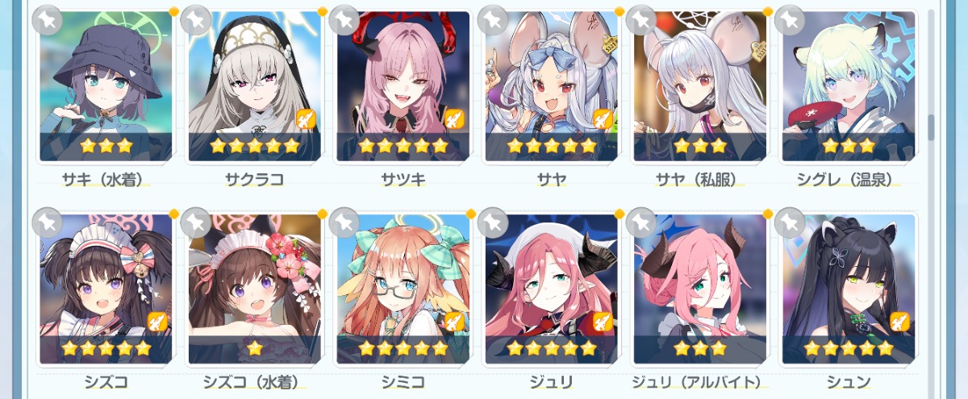Click the ジュリ(アルバイト) name label

700,381
